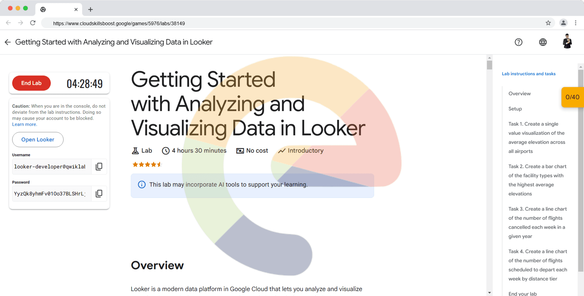Open the language globe icon
The image size is (584, 296).
(543, 42)
